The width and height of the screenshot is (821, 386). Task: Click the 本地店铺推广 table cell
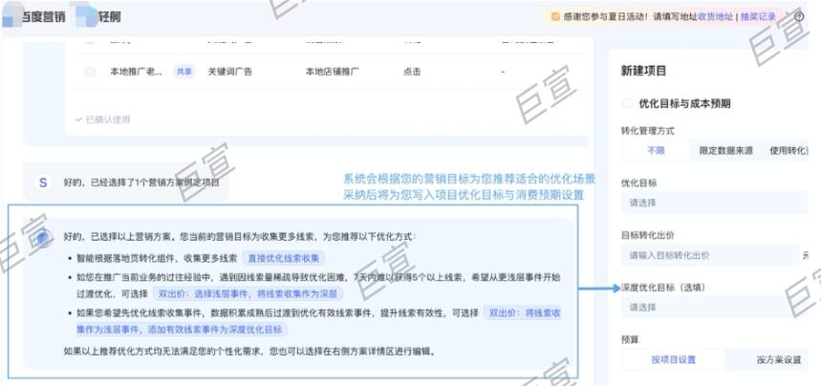pos(333,72)
